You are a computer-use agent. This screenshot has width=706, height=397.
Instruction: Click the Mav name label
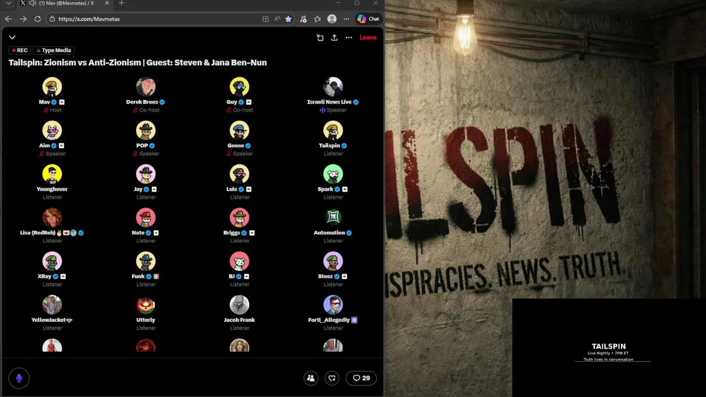tap(45, 102)
